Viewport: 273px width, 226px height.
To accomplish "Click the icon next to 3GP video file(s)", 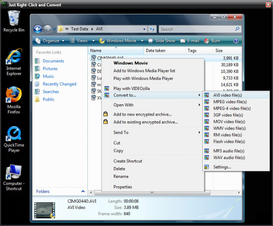I will point(206,115).
